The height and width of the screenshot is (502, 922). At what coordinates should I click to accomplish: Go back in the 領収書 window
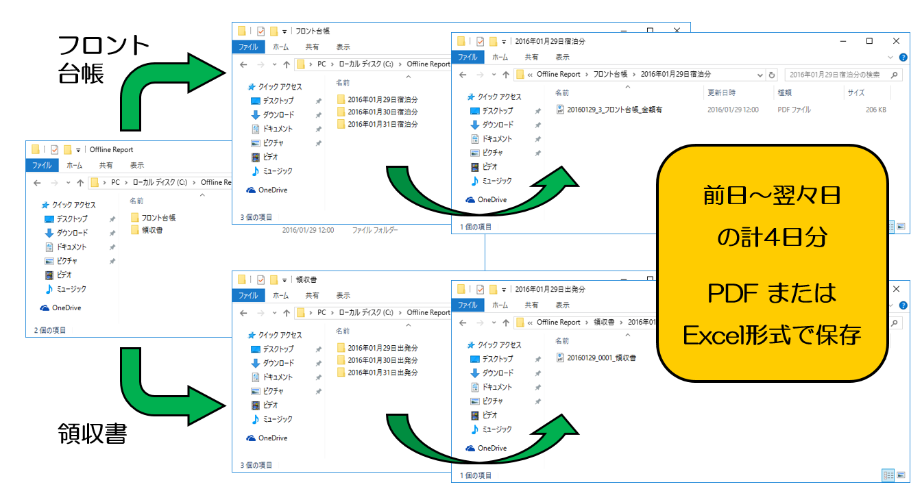[244, 313]
